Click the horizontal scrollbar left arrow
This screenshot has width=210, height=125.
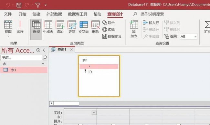[52, 103]
